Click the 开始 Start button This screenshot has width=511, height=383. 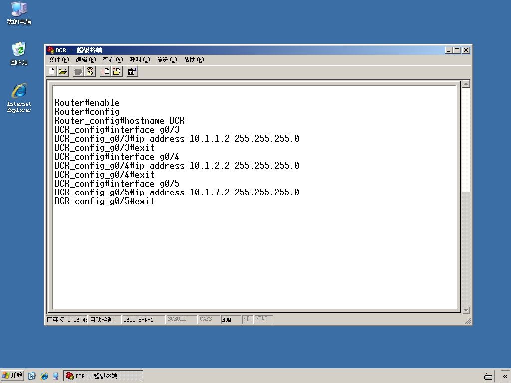pyautogui.click(x=12, y=375)
